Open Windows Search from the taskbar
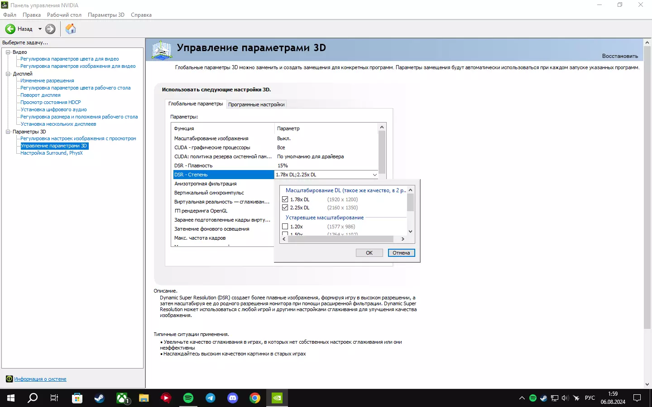 (x=33, y=398)
